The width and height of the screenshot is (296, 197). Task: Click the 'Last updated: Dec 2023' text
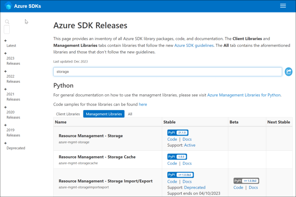tap(70, 62)
